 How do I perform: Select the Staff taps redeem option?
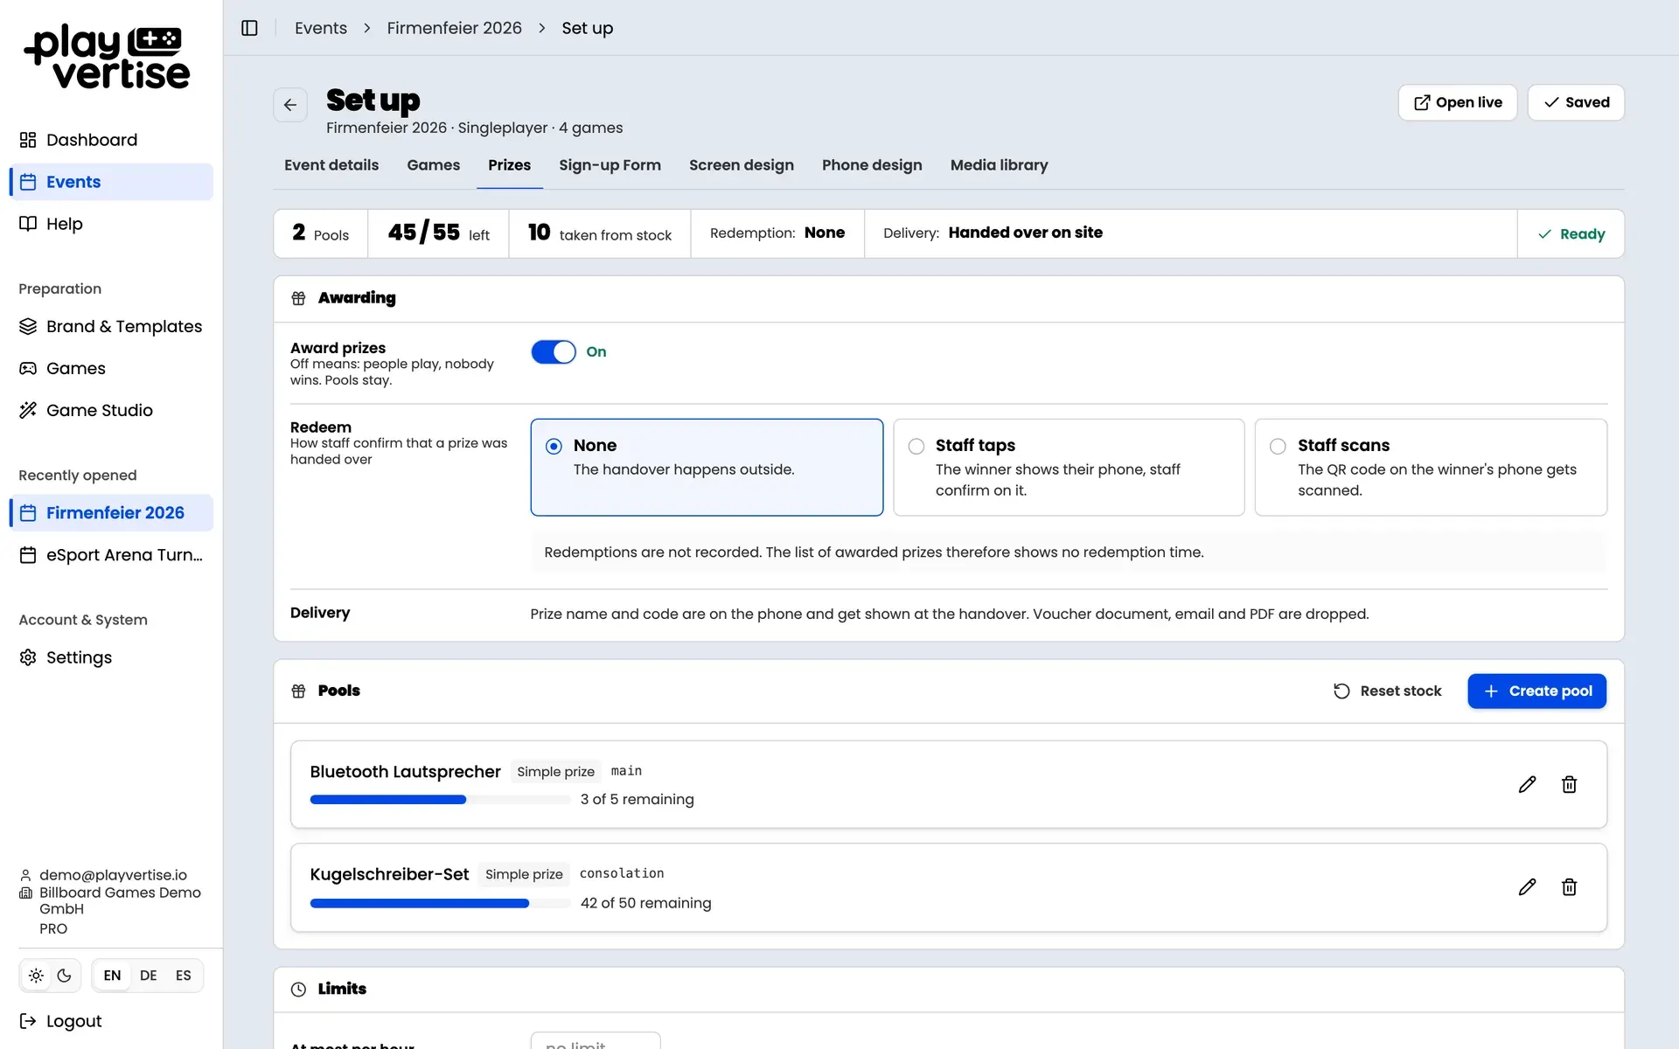1069,468
